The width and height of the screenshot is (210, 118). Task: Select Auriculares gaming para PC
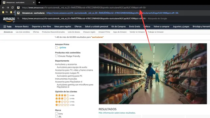click(70, 76)
